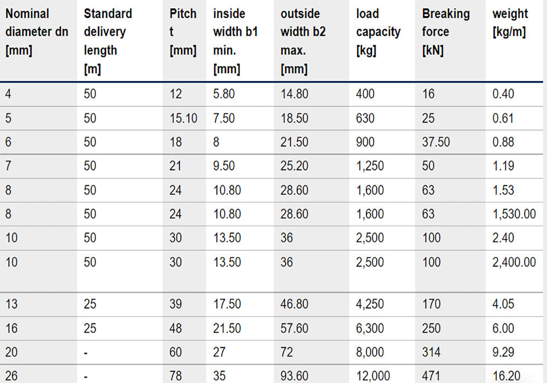This screenshot has width=547, height=383.
Task: Click the 5.80 inside width cell
Action: click(x=224, y=94)
